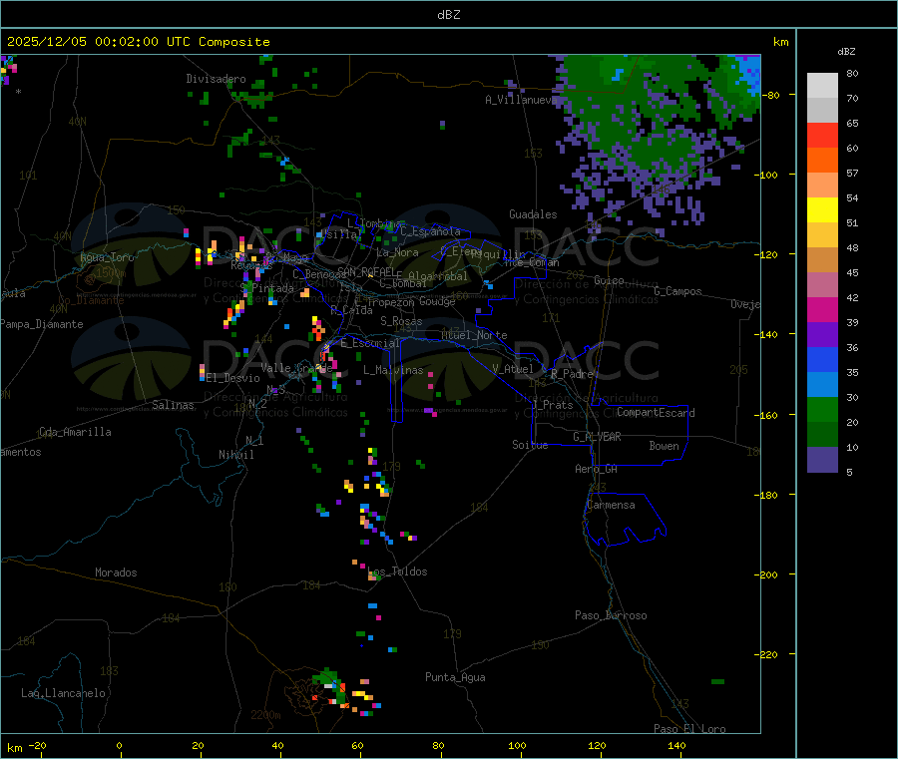Click the Los_Toldos place label

click(397, 571)
